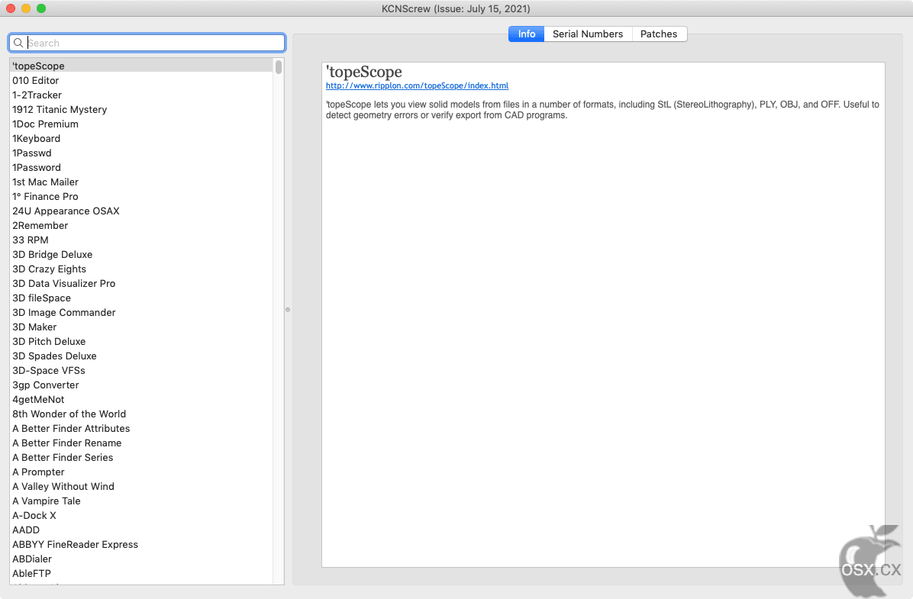Select 3D Spades Deluxe
This screenshot has height=599, width=913.
coord(141,356)
